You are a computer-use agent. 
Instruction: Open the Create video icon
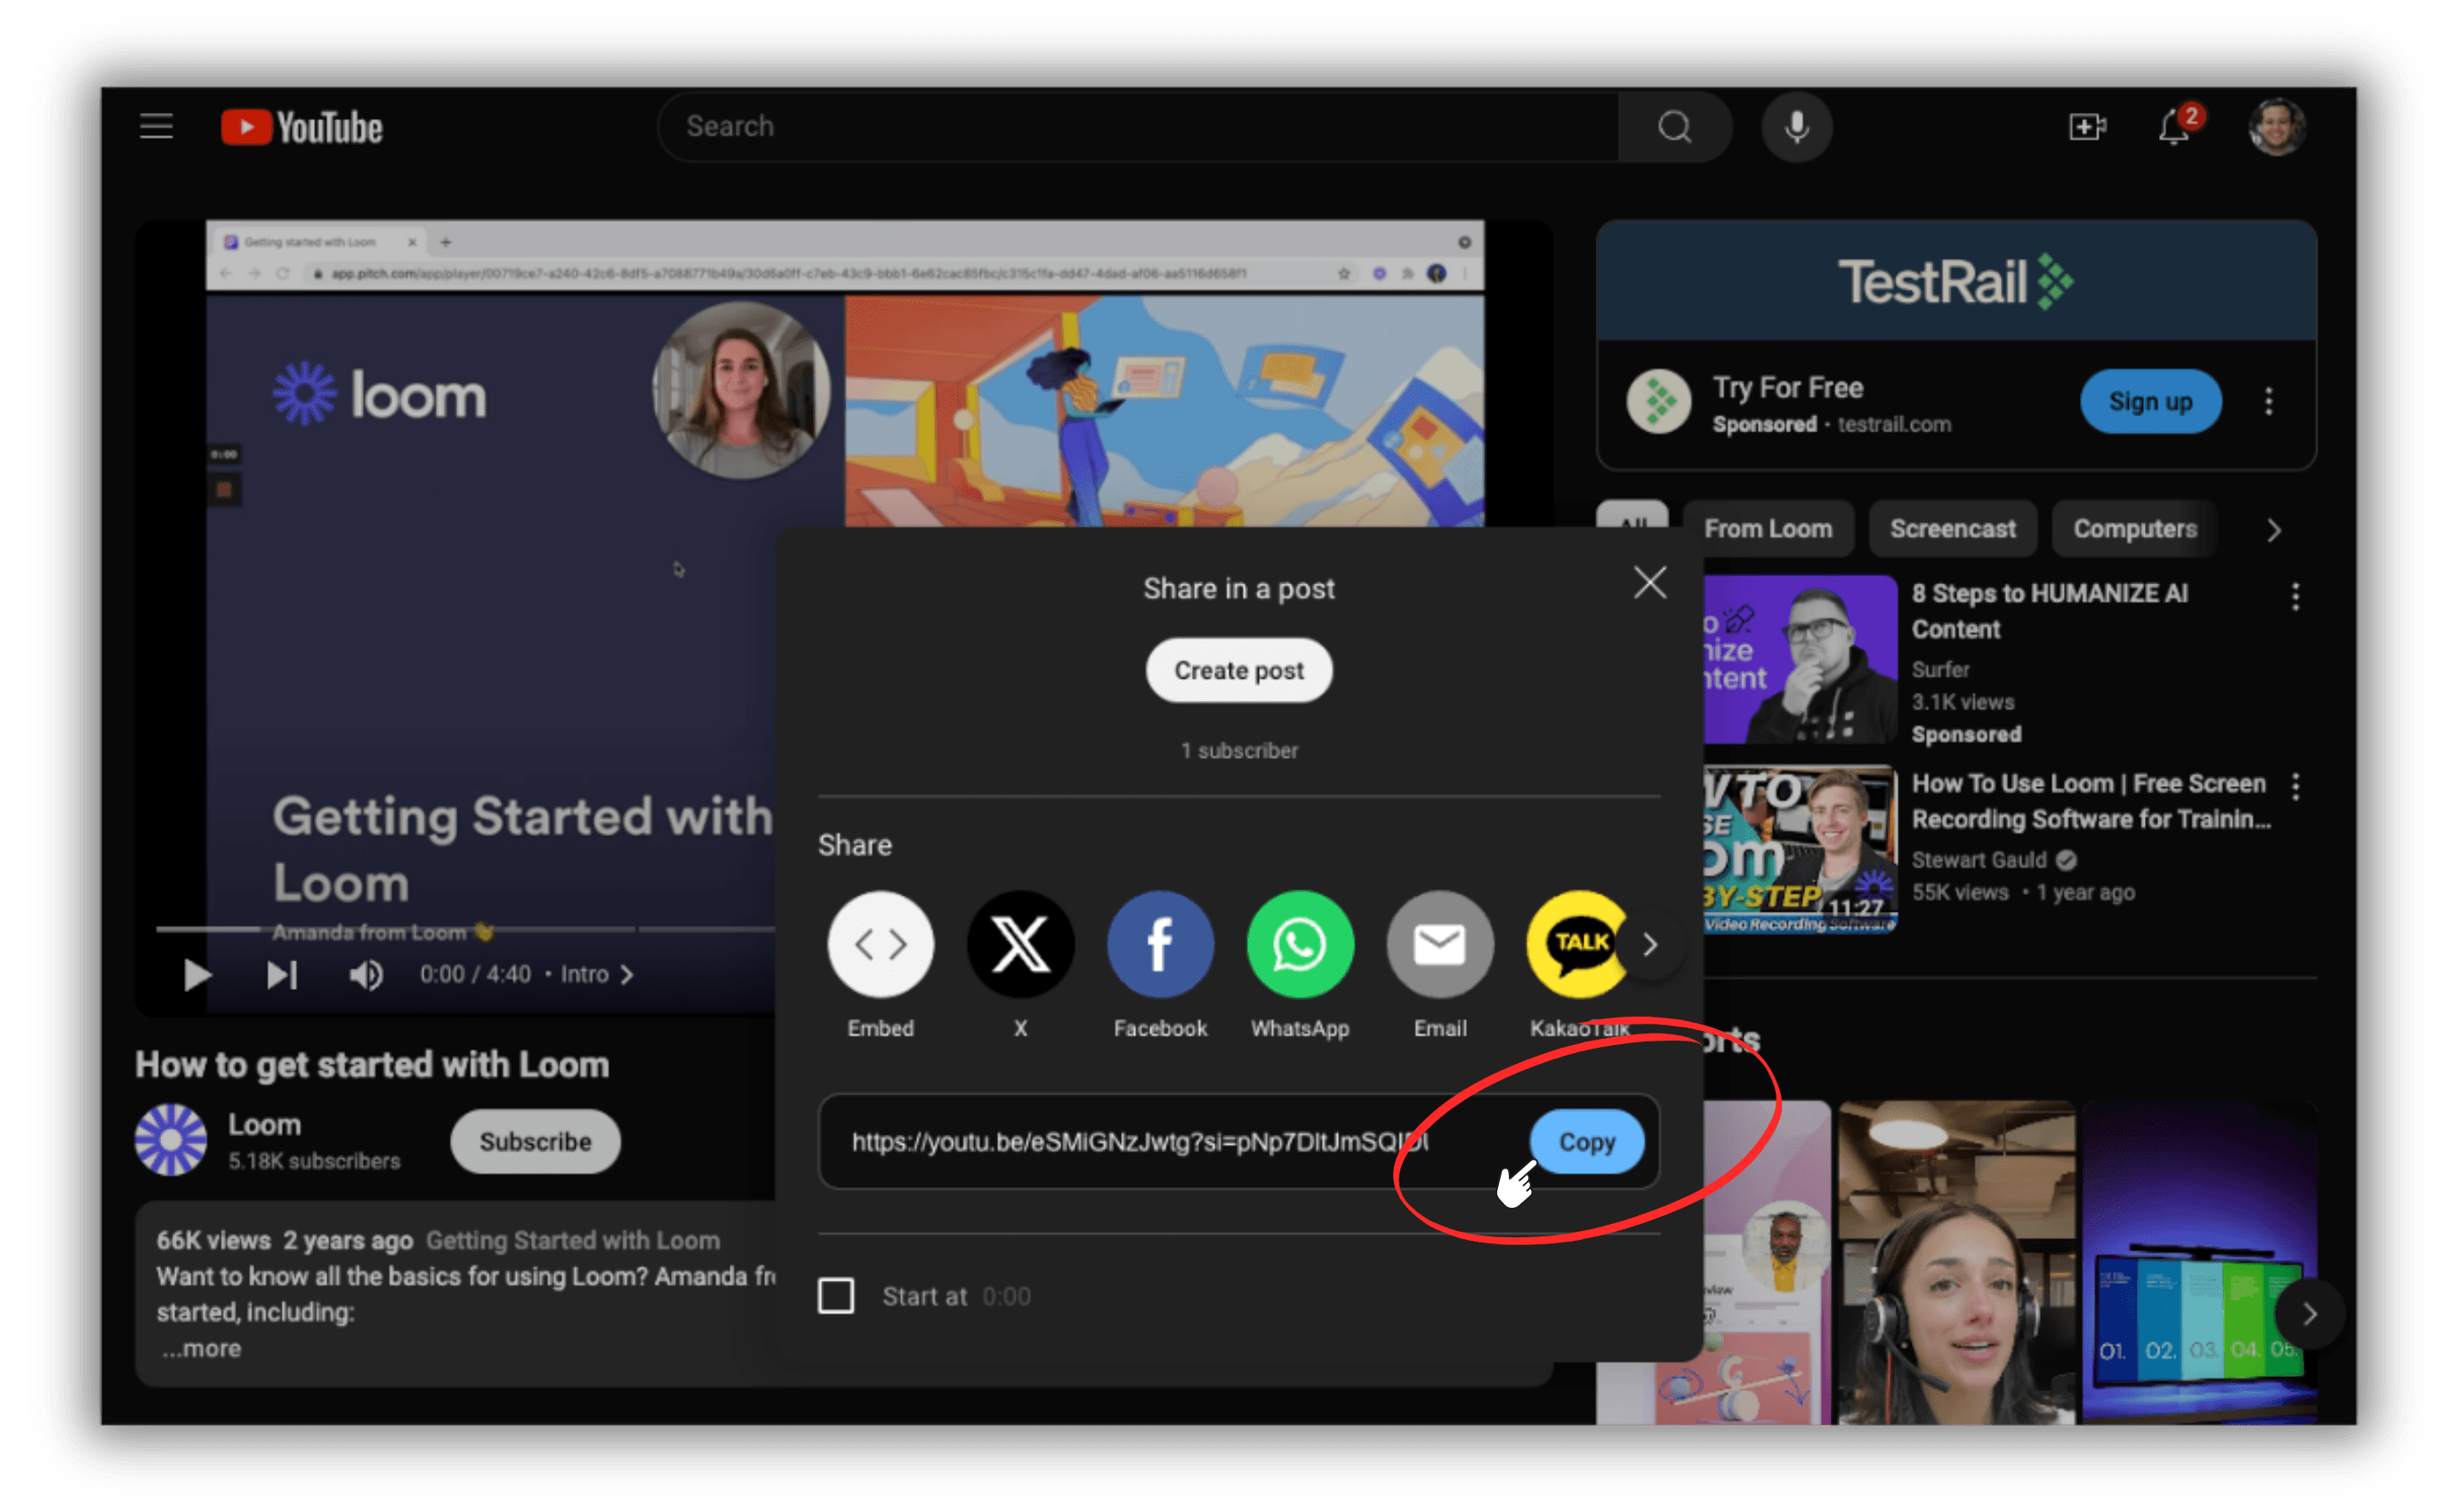[2087, 126]
